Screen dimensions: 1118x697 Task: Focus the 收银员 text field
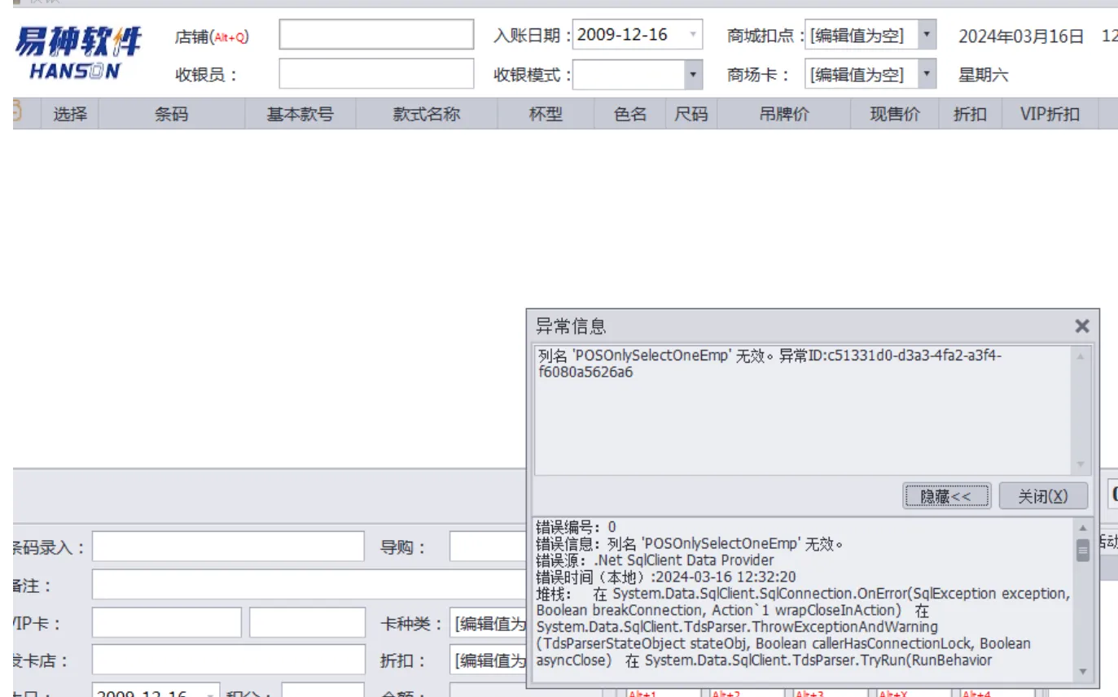pyautogui.click(x=375, y=74)
